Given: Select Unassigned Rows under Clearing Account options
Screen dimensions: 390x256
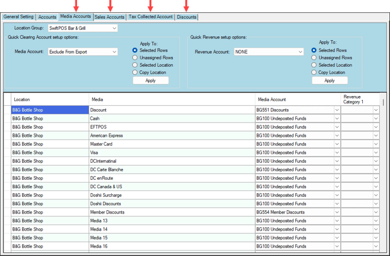Looking at the screenshot, I should coord(135,58).
